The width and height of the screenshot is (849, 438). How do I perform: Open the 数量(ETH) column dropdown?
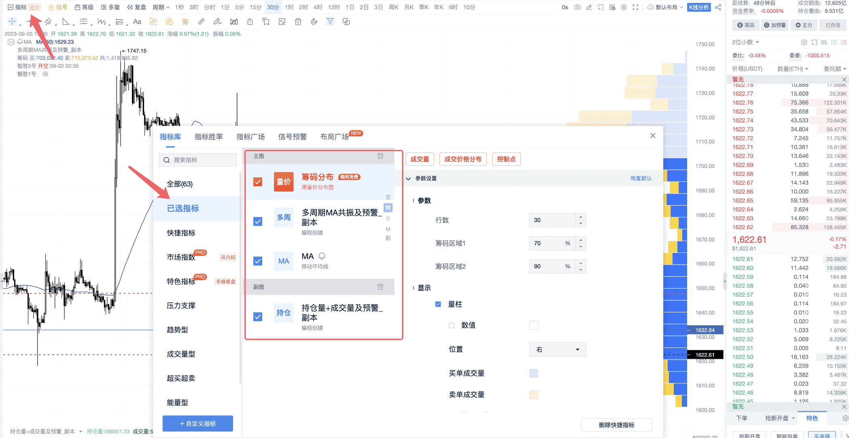tap(793, 69)
